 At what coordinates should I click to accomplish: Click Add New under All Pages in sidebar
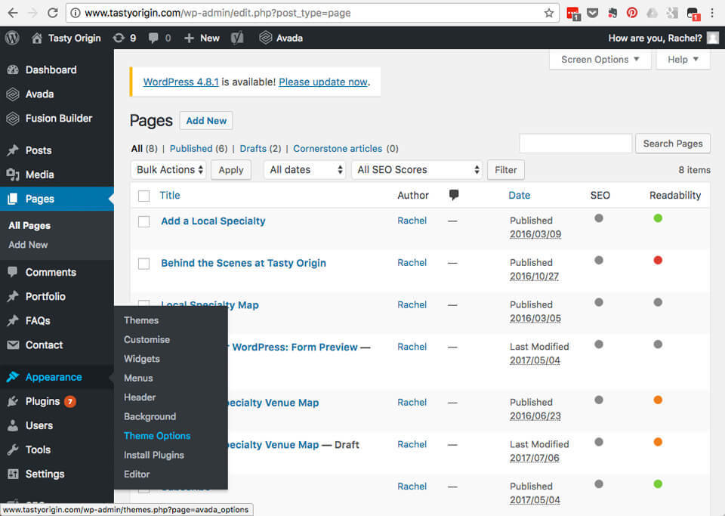28,245
